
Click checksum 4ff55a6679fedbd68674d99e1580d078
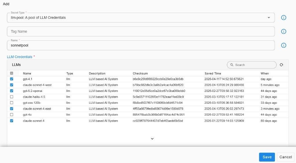pos(158,109)
